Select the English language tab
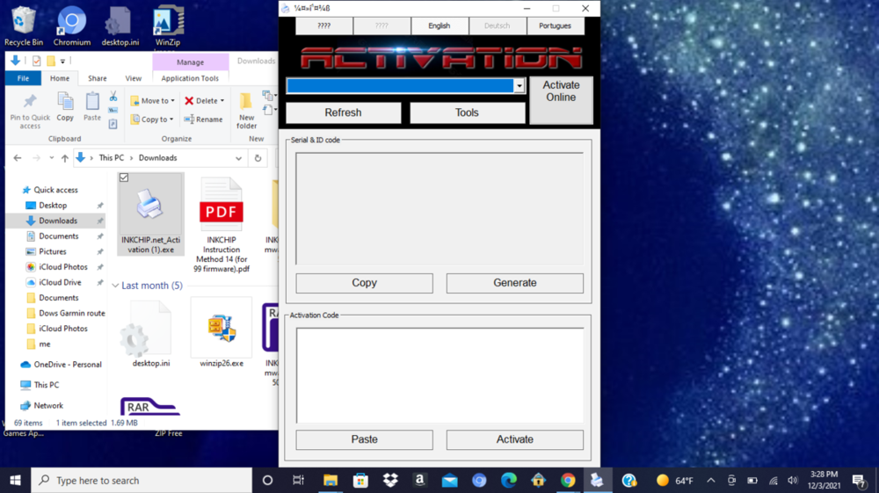 (x=439, y=26)
